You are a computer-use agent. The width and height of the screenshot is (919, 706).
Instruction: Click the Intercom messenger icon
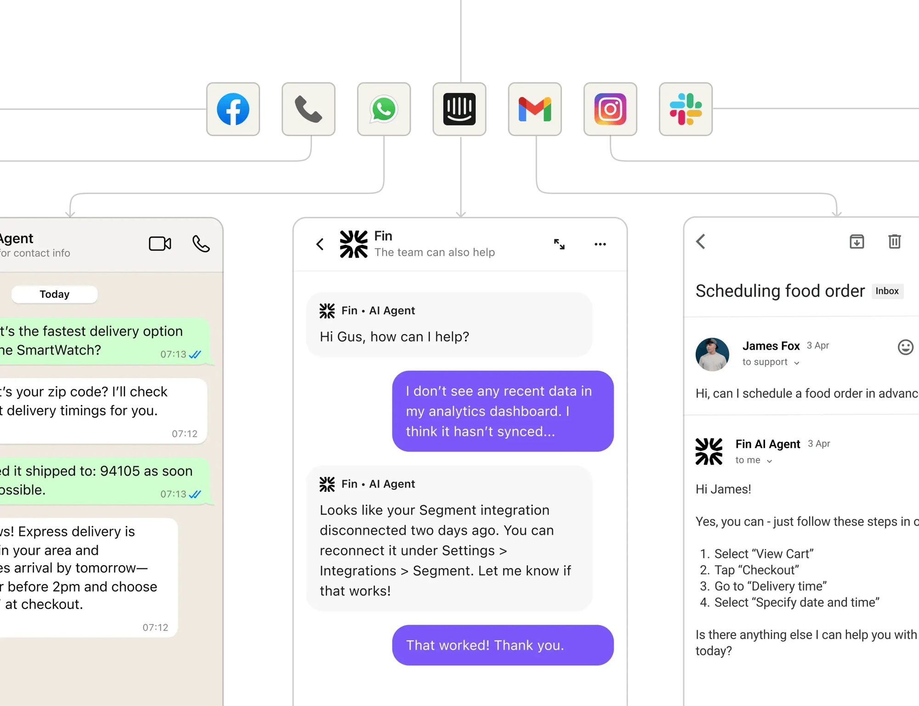[459, 109]
